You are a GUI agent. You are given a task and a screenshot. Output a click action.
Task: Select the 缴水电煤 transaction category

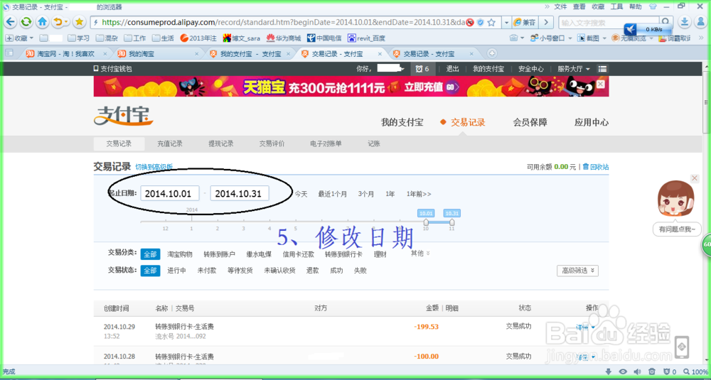259,254
